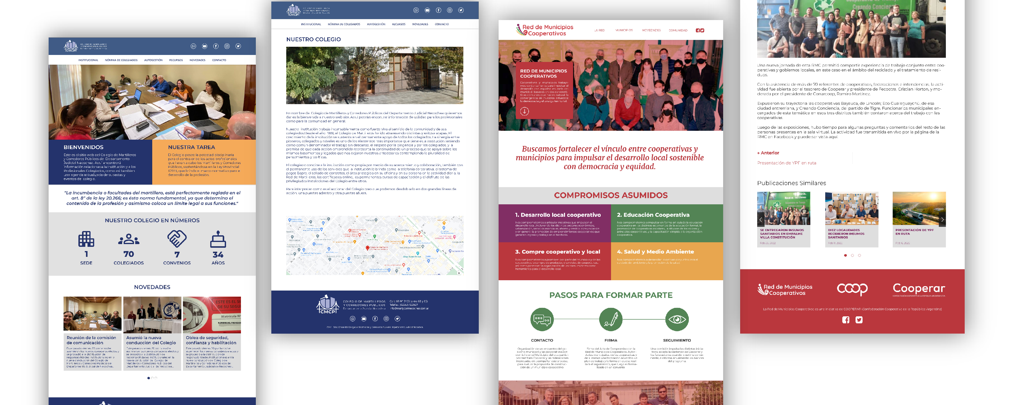Click the download arrow on the red RMC banner
Screen dimensions: 1013x405
(525, 112)
